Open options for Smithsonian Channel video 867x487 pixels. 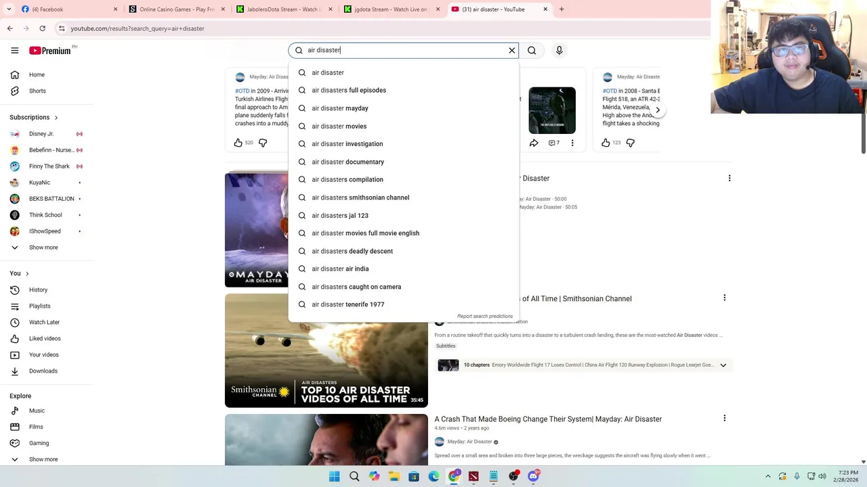tap(724, 298)
